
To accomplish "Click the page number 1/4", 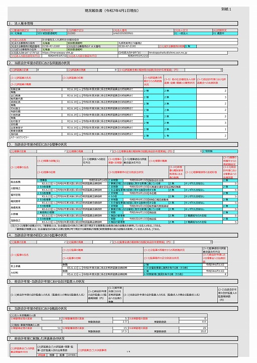I will [x=128, y=351].
